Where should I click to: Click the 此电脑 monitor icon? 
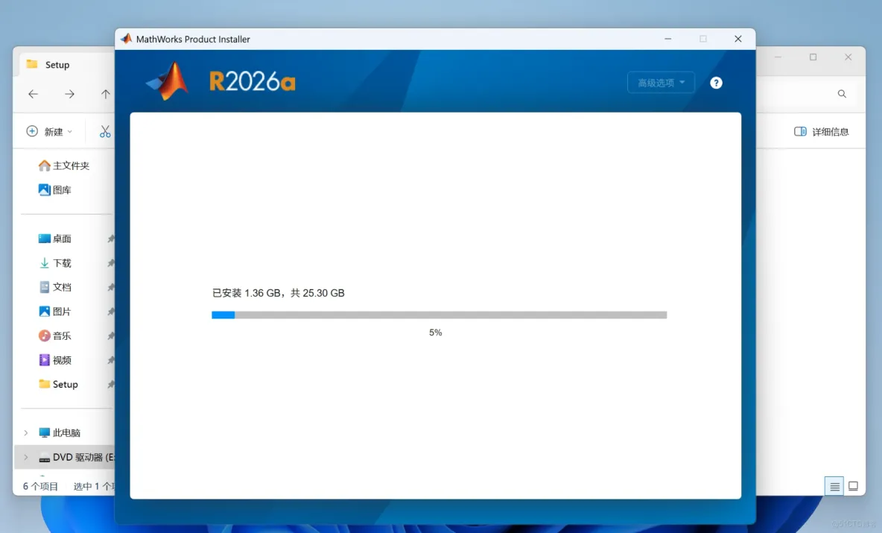(45, 433)
